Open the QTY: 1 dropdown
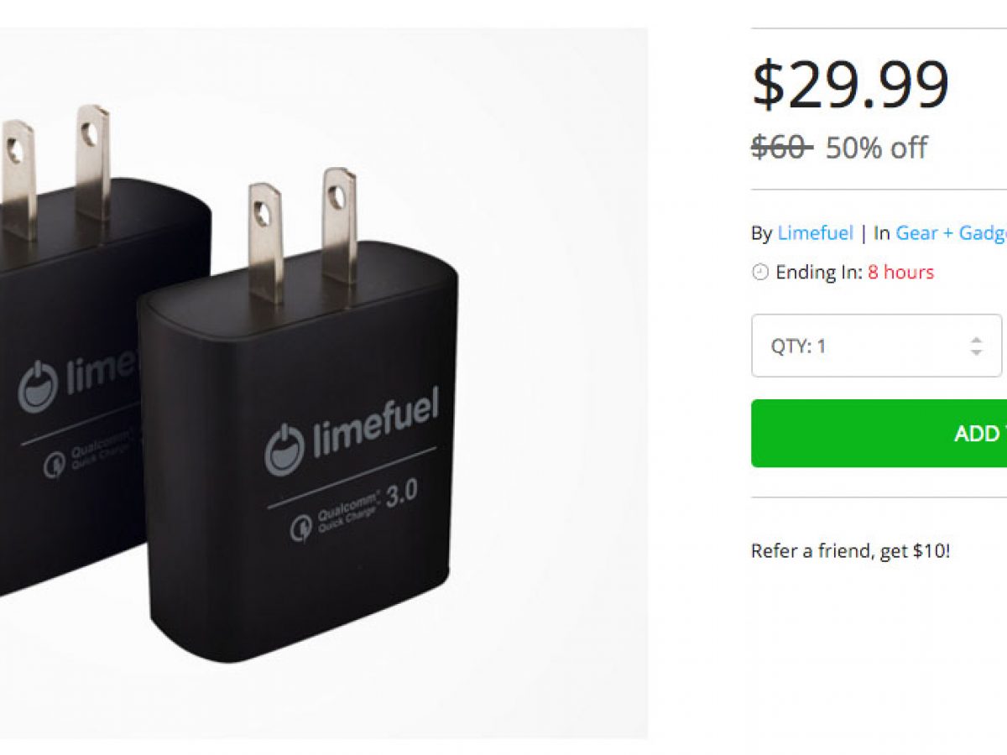The width and height of the screenshot is (1007, 755). pyautogui.click(x=876, y=346)
